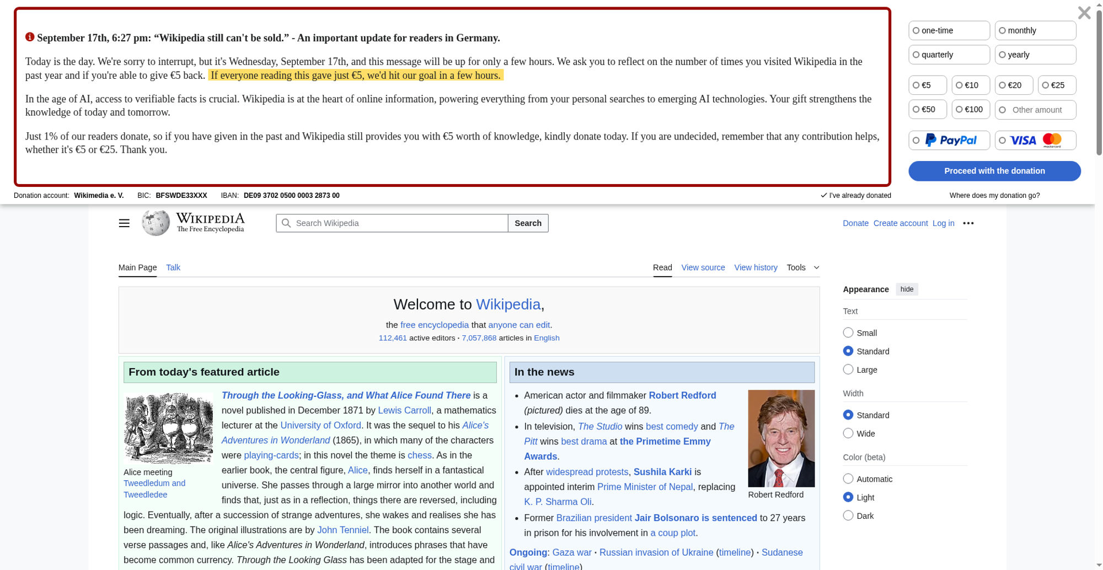Click the Other amount input field
This screenshot has width=1103, height=570.
coord(1035,110)
